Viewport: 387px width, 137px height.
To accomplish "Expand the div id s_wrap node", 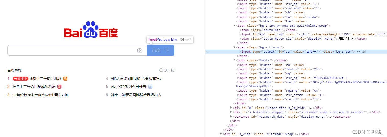I will pos(221,134).
